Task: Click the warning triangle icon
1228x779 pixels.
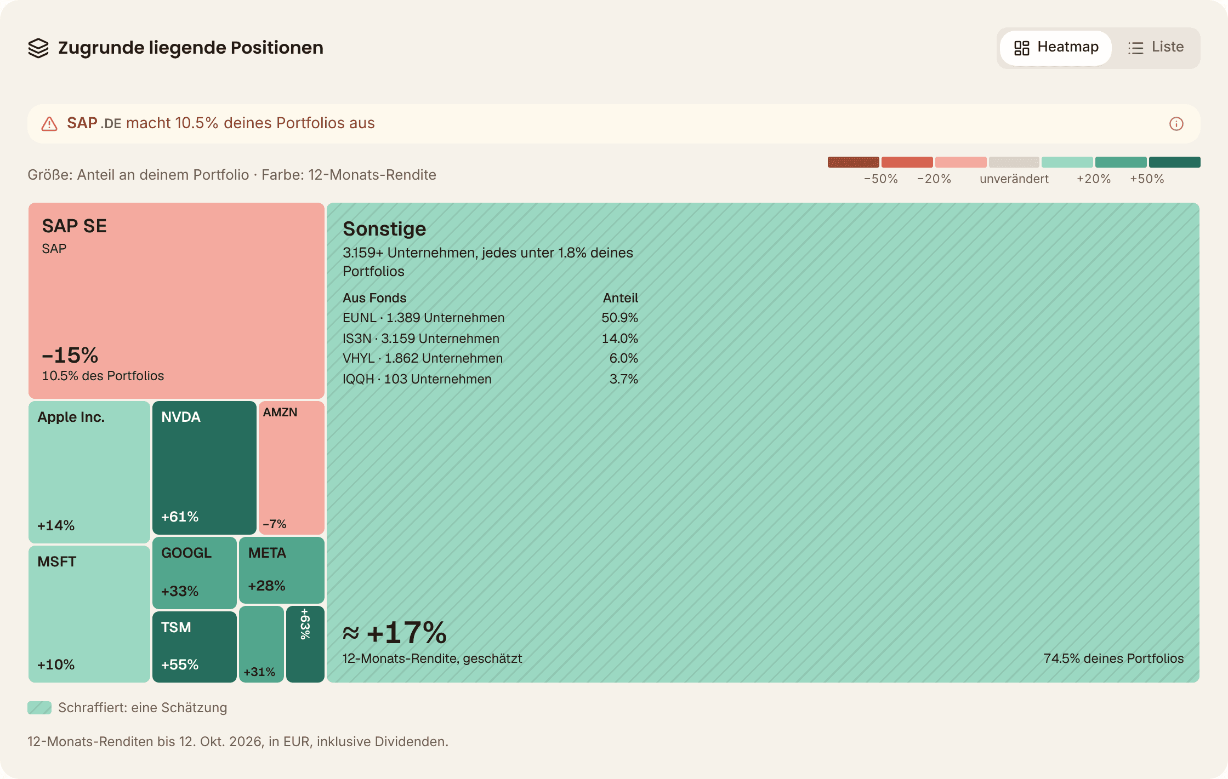Action: coord(49,124)
